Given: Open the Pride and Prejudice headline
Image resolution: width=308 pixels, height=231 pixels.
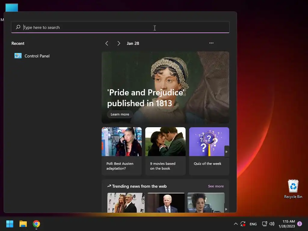Looking at the screenshot, I should (x=146, y=98).
